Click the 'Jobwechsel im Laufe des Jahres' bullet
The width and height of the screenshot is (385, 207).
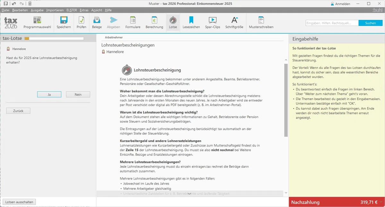[146, 184]
